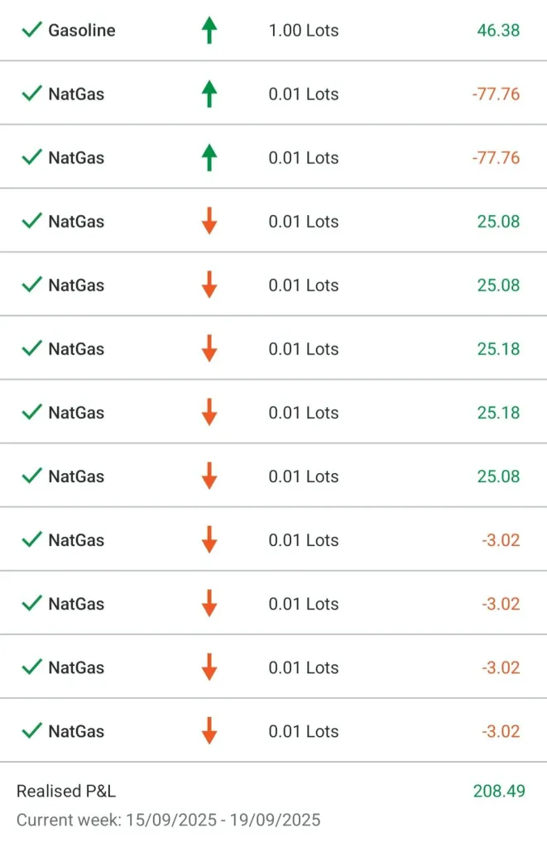Viewport: 547px width, 847px height.
Task: Click the down arrow in first 25.18 row
Action: click(209, 349)
